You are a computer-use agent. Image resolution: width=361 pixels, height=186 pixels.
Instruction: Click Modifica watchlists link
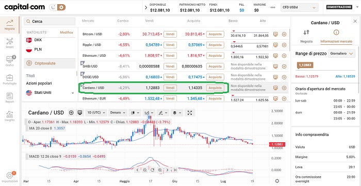point(67,32)
